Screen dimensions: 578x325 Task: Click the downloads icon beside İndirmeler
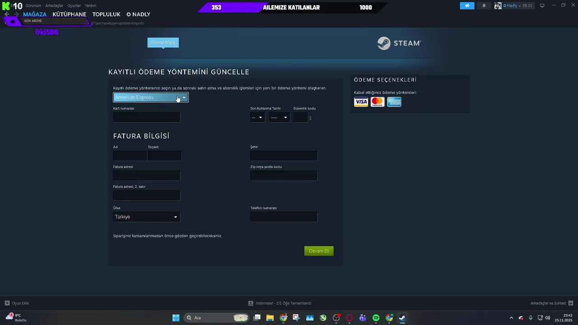251,303
